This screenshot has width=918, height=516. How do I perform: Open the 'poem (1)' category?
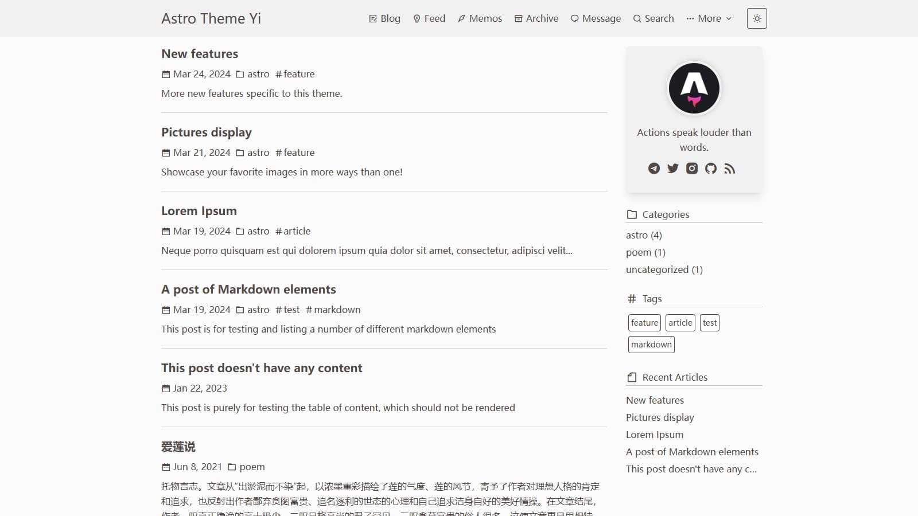(x=645, y=252)
